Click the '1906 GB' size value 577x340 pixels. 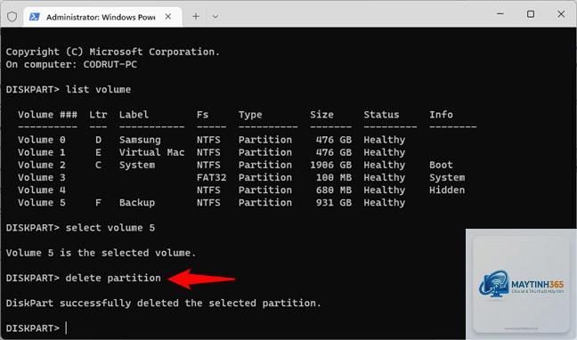[x=331, y=165]
